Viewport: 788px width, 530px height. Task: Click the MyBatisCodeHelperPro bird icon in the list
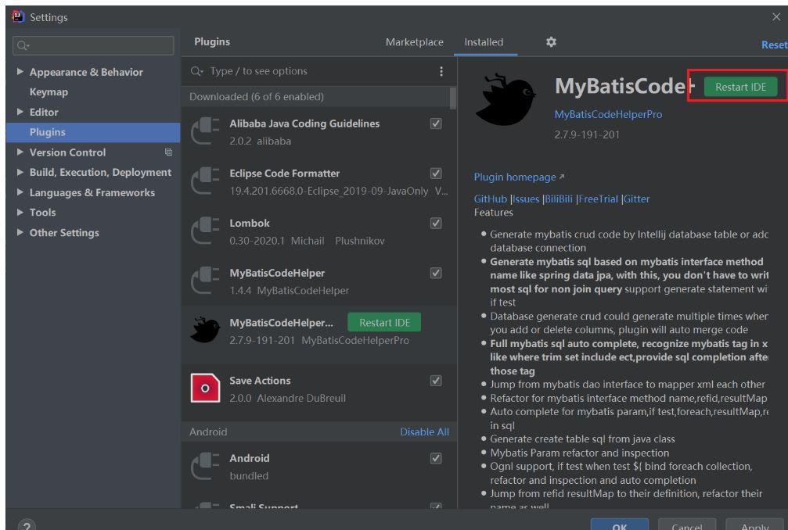click(x=205, y=331)
